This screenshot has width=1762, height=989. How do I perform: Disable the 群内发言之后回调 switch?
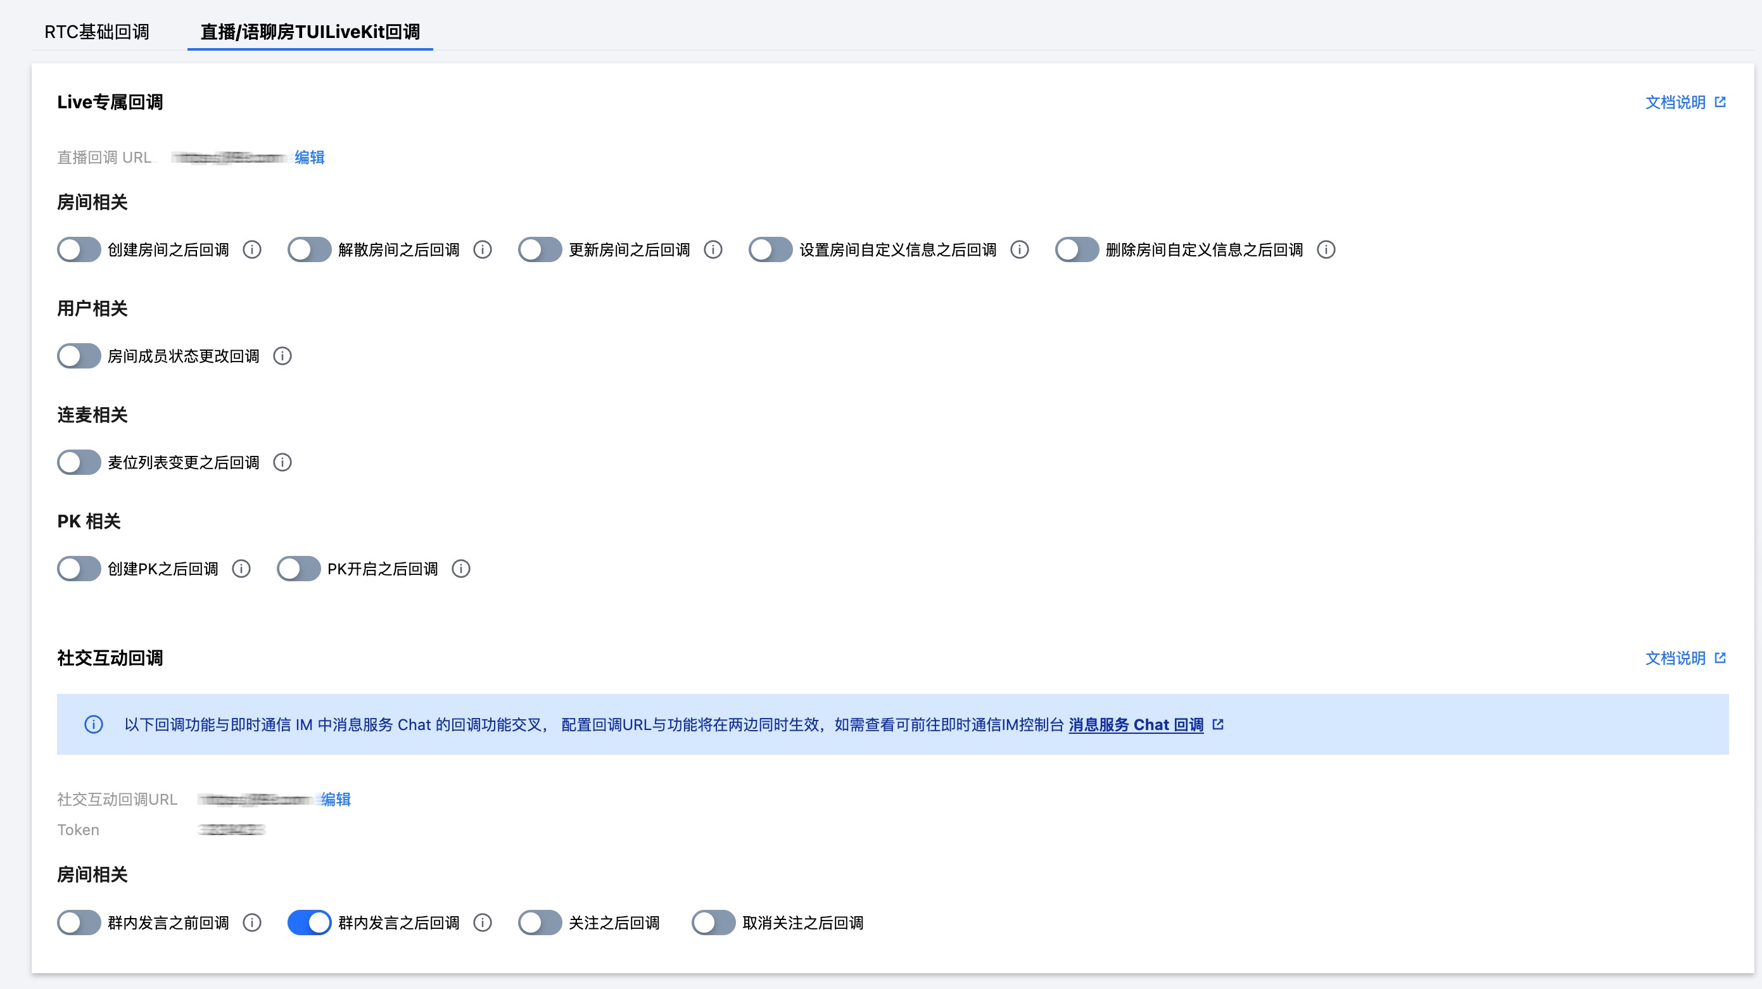(x=309, y=923)
